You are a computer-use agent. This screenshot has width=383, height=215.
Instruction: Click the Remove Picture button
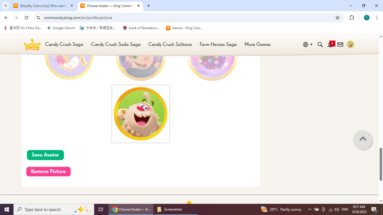tap(48, 171)
